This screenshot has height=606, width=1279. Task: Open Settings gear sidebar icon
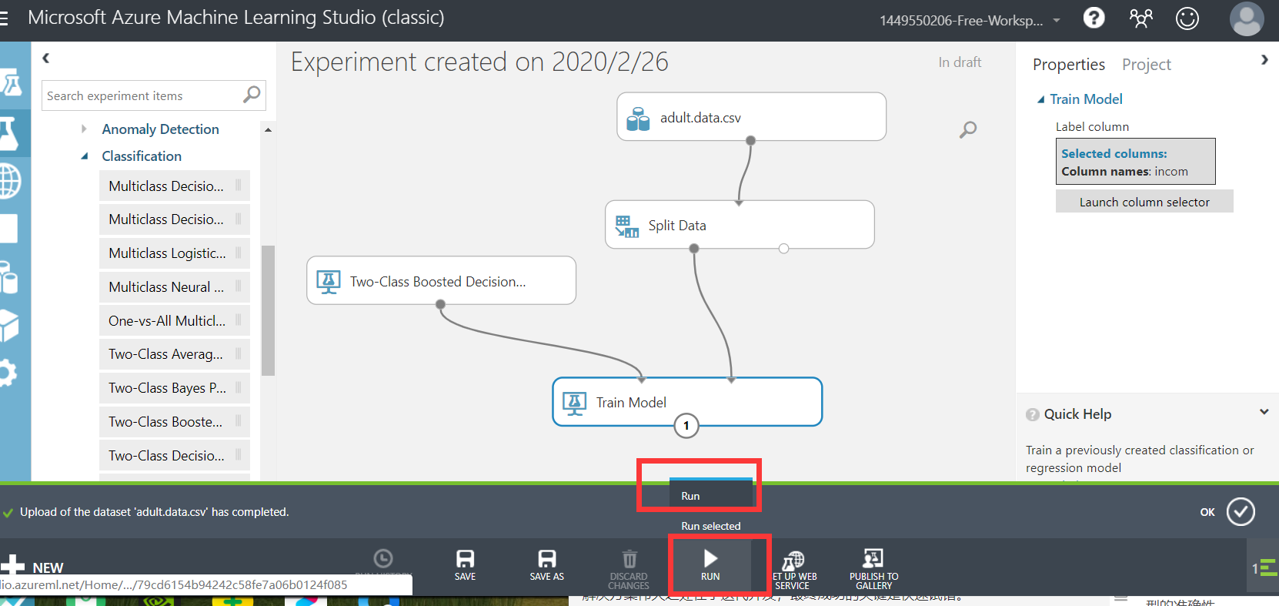click(x=8, y=373)
